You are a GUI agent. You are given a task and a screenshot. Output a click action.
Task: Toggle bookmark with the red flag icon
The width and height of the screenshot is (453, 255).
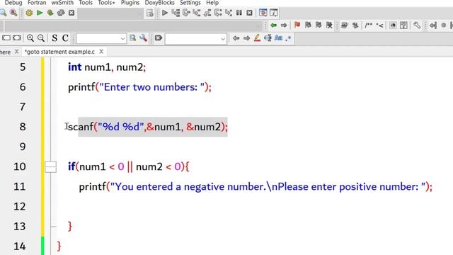click(297, 25)
